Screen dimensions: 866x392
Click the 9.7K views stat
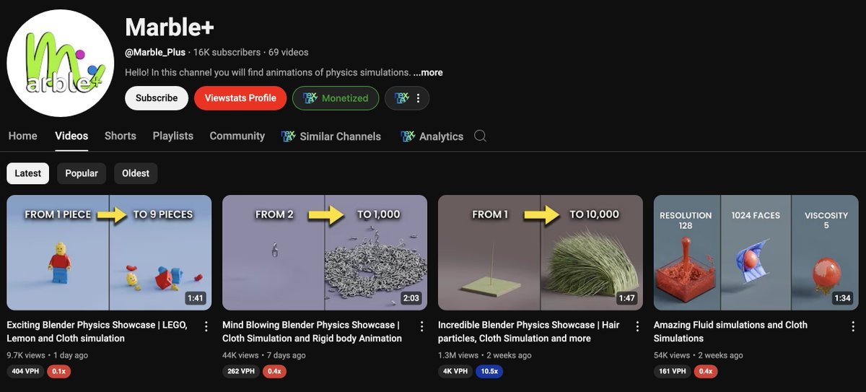(x=27, y=355)
